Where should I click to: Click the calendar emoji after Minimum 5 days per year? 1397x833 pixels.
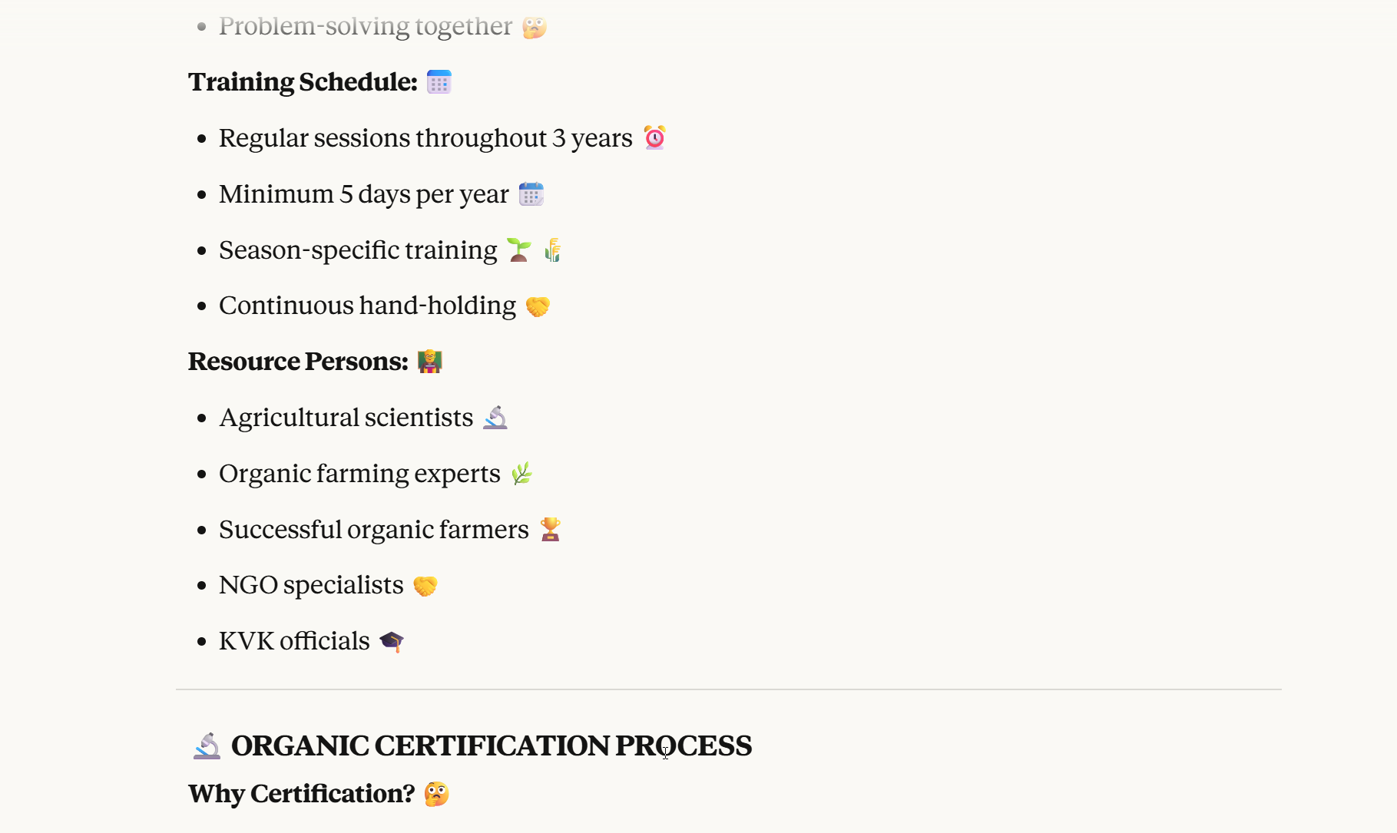pyautogui.click(x=531, y=194)
